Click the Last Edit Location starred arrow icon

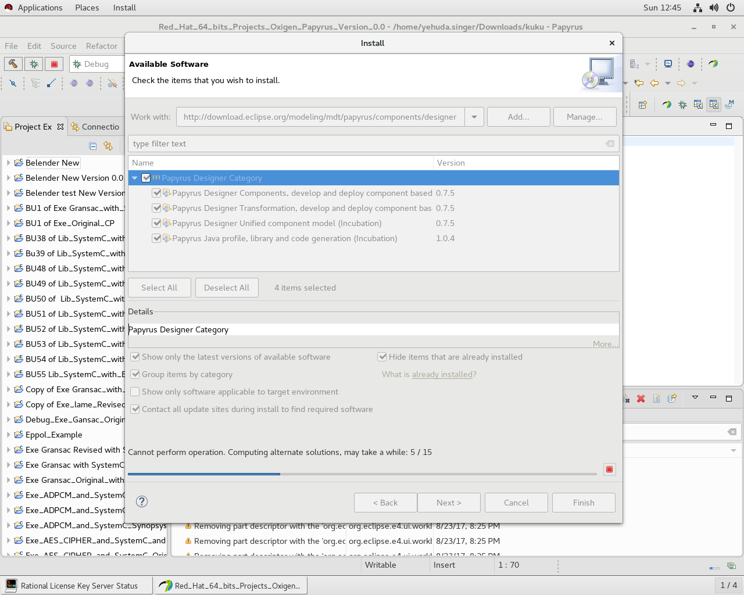click(639, 83)
